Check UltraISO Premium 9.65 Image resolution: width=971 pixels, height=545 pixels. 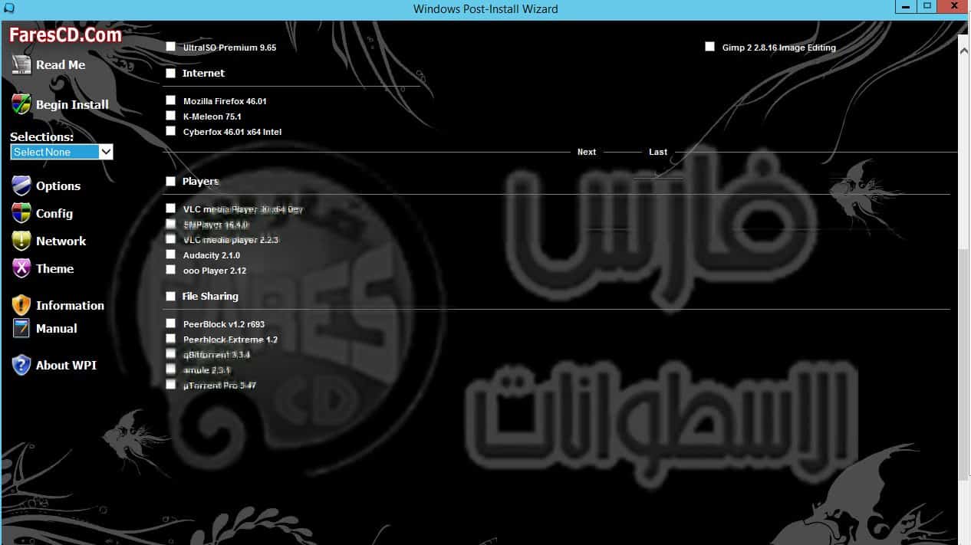click(170, 47)
